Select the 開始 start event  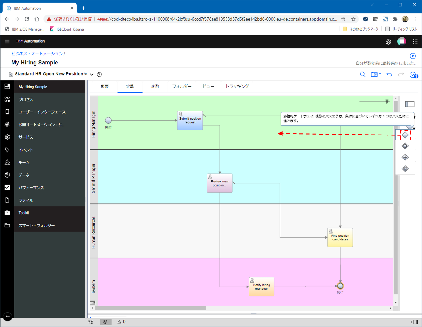pyautogui.click(x=108, y=121)
